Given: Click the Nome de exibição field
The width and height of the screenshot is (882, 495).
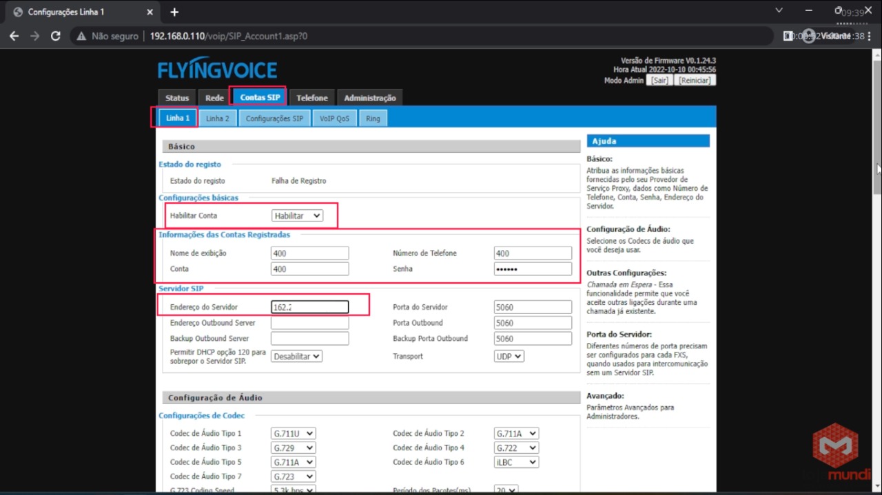Looking at the screenshot, I should [310, 253].
